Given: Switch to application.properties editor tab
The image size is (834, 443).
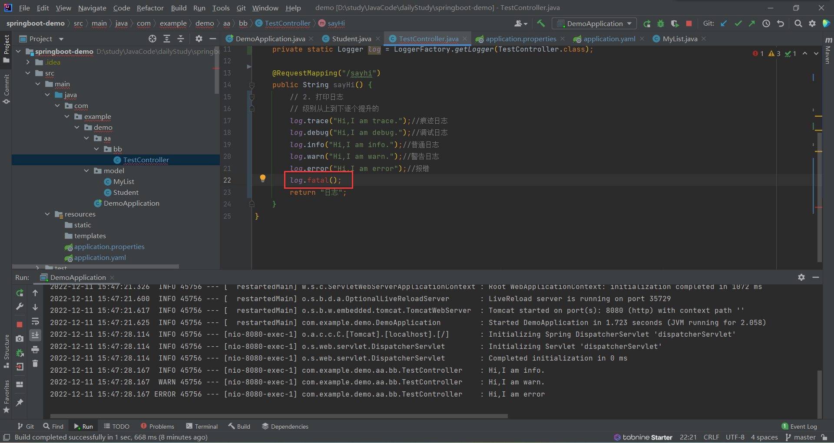Looking at the screenshot, I should tap(520, 39).
